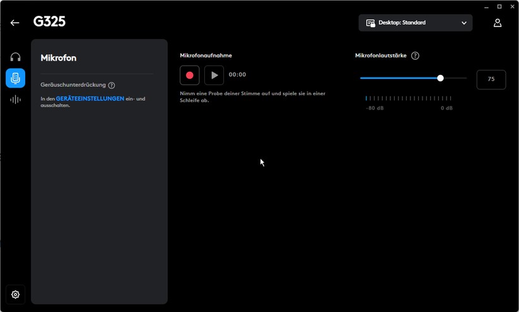The height and width of the screenshot is (312, 519).
Task: Click the microphone volume slider handle
Action: 440,78
